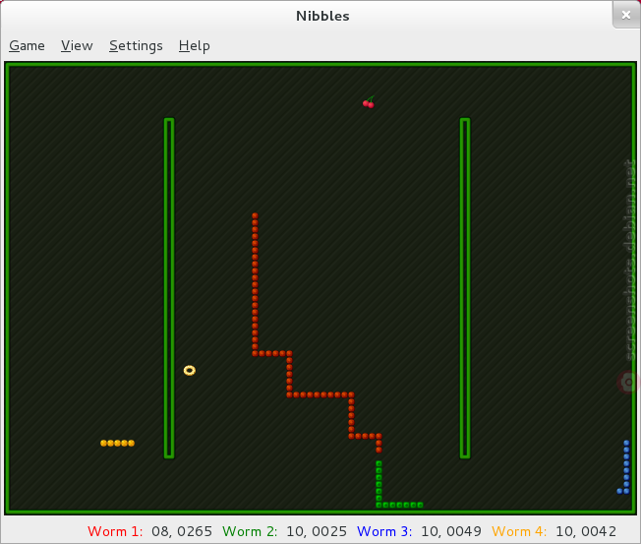The width and height of the screenshot is (641, 544).
Task: Click the score value 10, 0049
Action: coord(451,531)
